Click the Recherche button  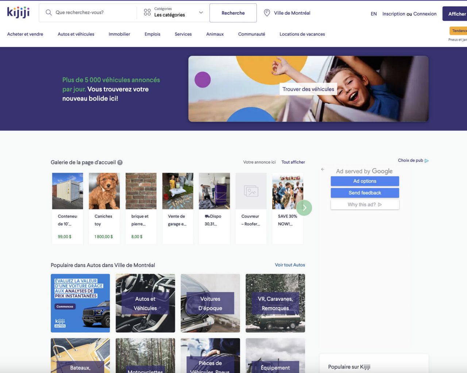(233, 12)
